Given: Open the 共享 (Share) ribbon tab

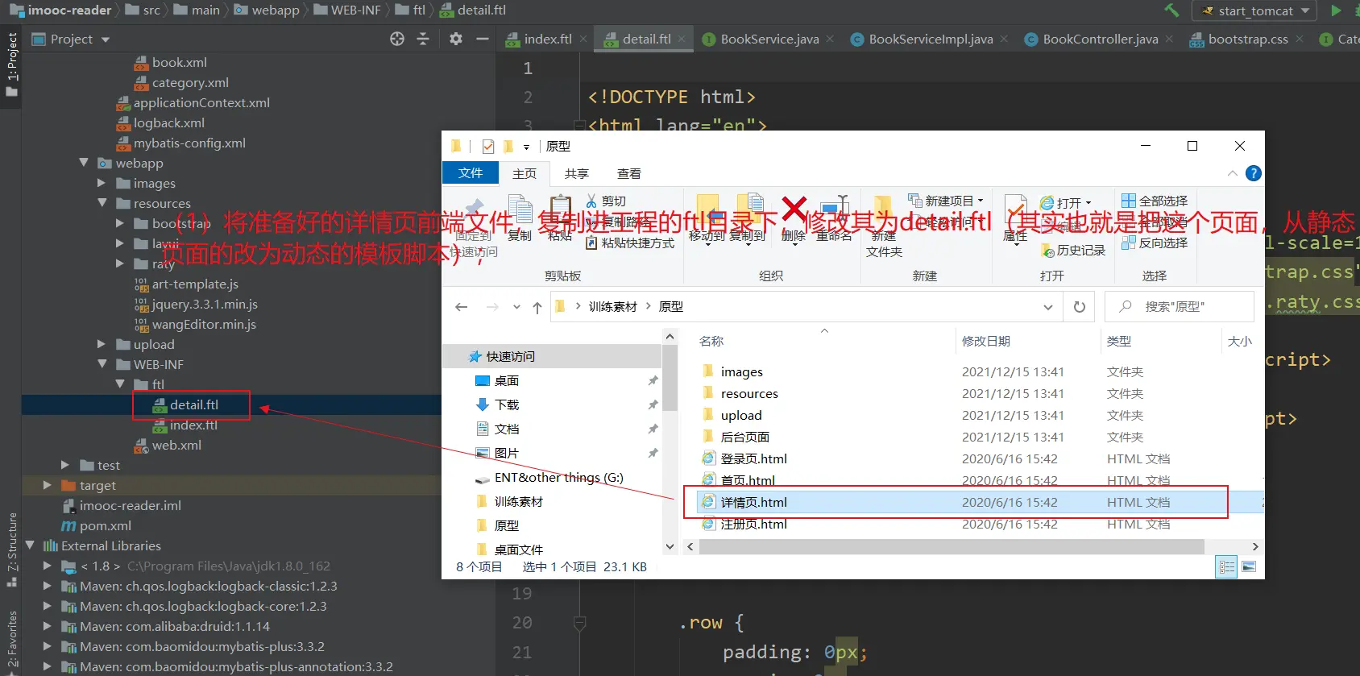Looking at the screenshot, I should click(x=577, y=173).
